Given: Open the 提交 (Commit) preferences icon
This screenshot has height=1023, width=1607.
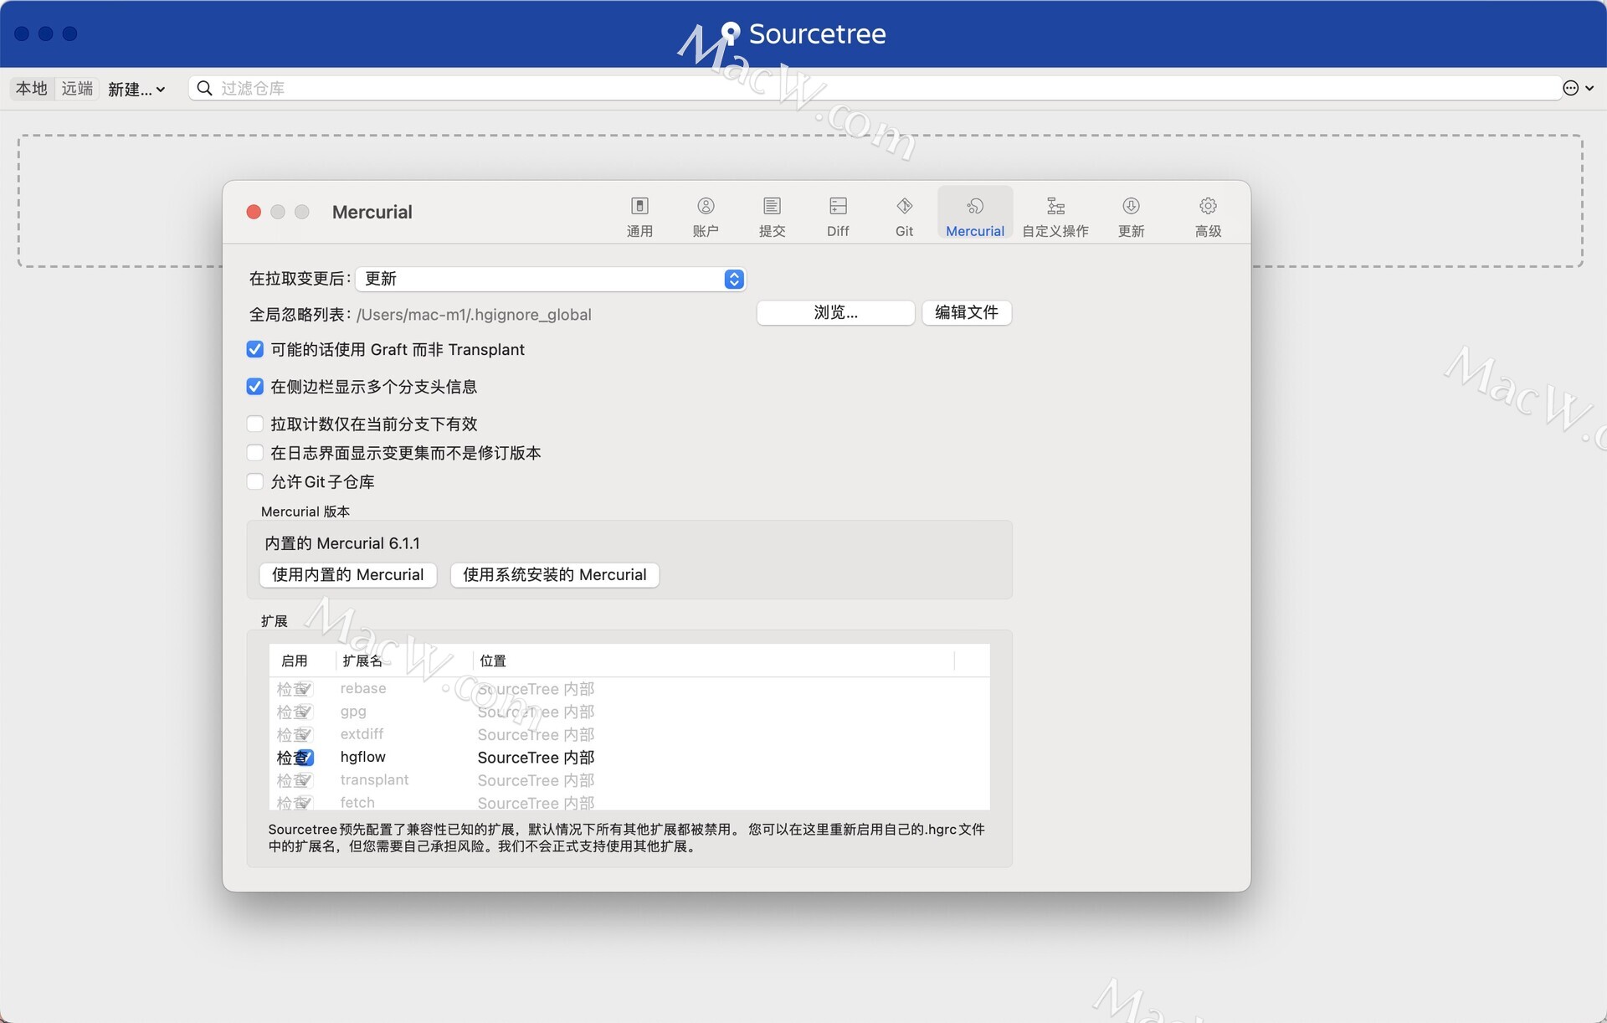Looking at the screenshot, I should 772,215.
